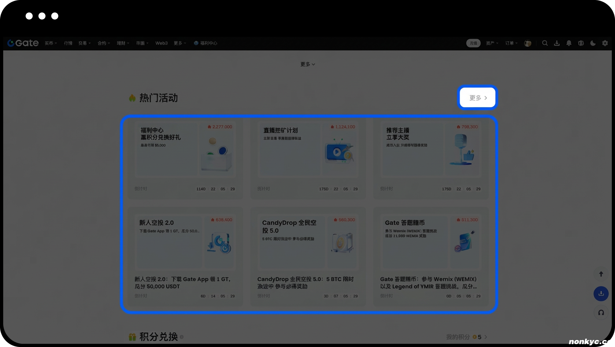Expand the 资产 dropdown
The height and width of the screenshot is (347, 615).
[492, 43]
